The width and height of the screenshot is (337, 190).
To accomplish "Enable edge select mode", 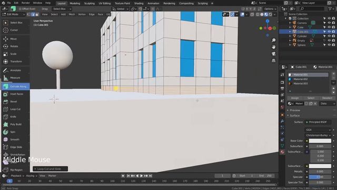I will [33, 14].
